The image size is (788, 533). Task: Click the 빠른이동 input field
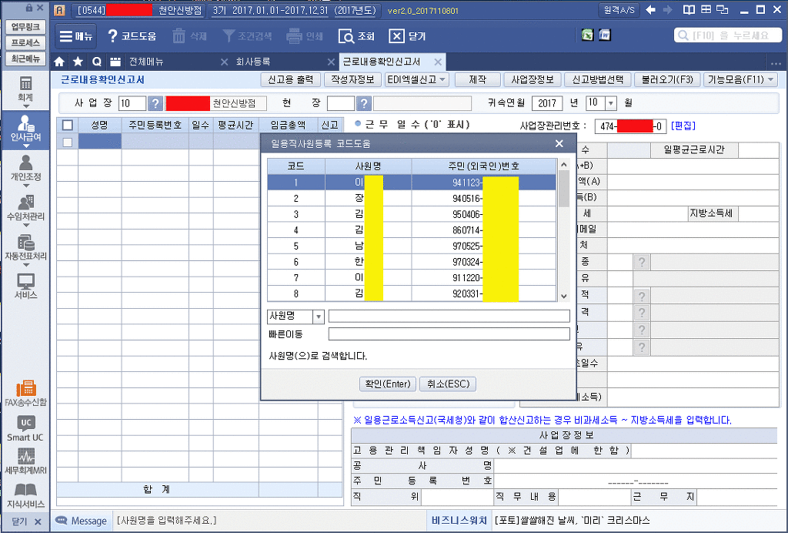coord(449,334)
